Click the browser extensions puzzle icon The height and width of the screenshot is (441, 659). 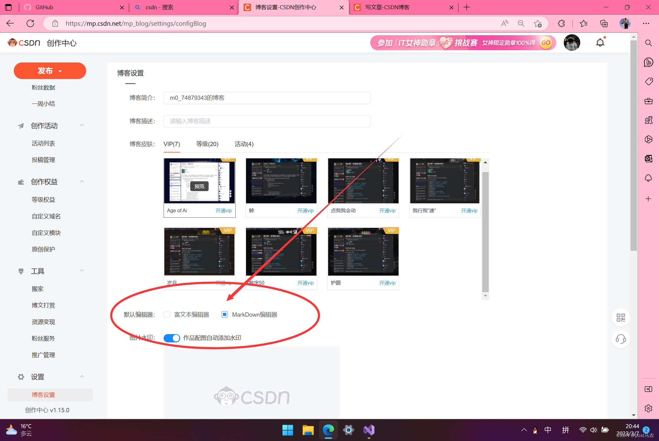tap(561, 24)
